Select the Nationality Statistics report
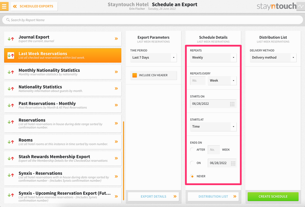This screenshot has height=207, width=305. pos(63,89)
